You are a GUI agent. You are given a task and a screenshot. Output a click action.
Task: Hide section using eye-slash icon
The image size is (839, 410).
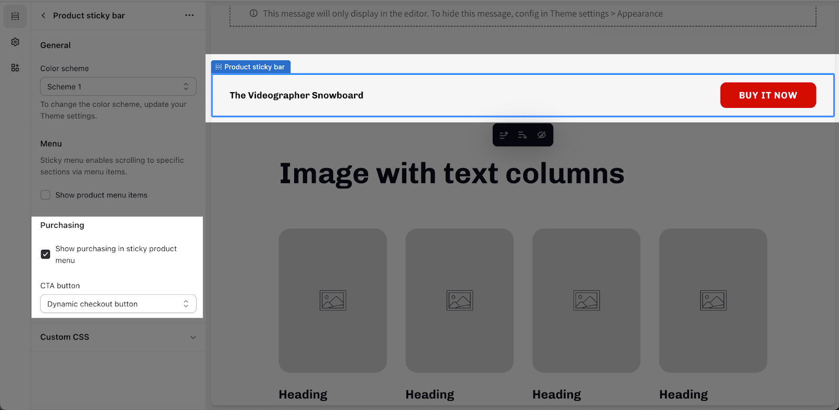(542, 135)
